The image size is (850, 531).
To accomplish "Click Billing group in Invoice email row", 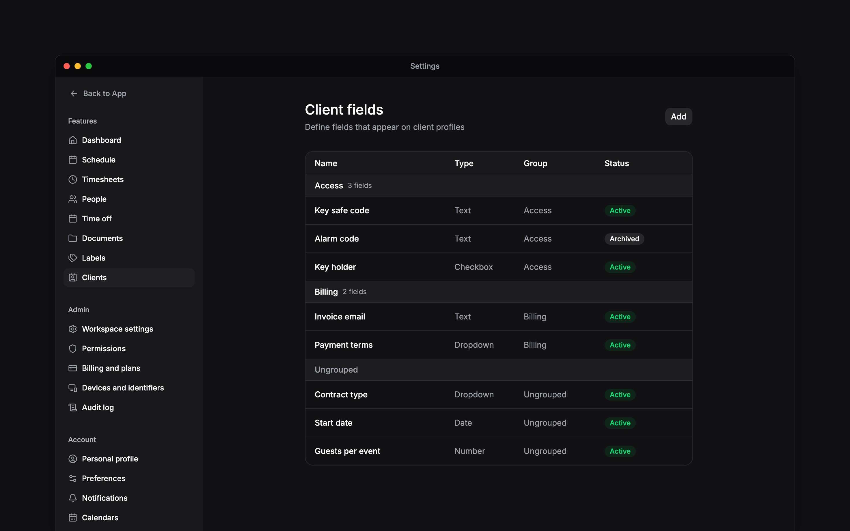I will tap(535, 317).
